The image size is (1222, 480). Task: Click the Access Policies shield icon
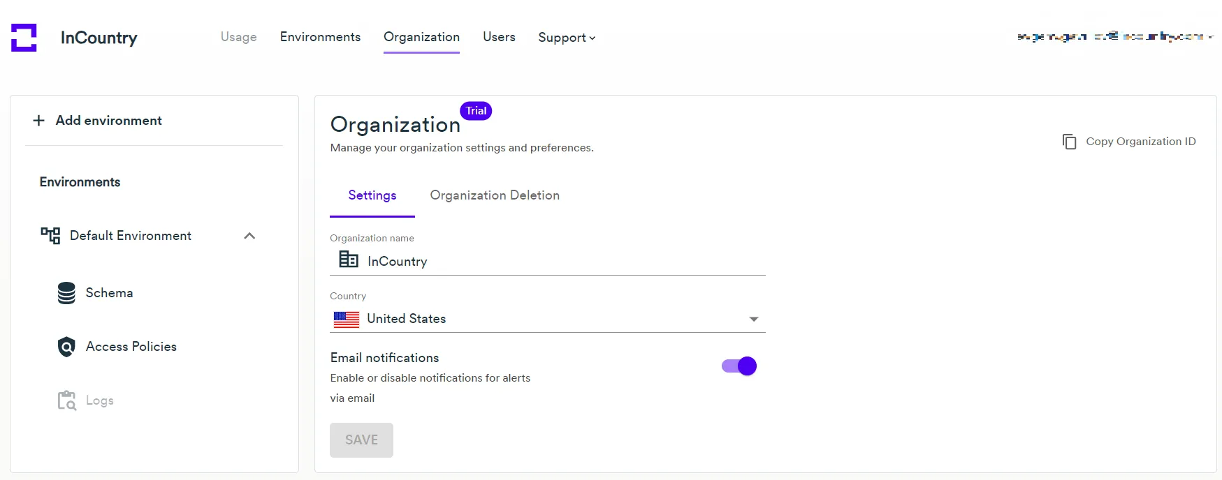[66, 347]
